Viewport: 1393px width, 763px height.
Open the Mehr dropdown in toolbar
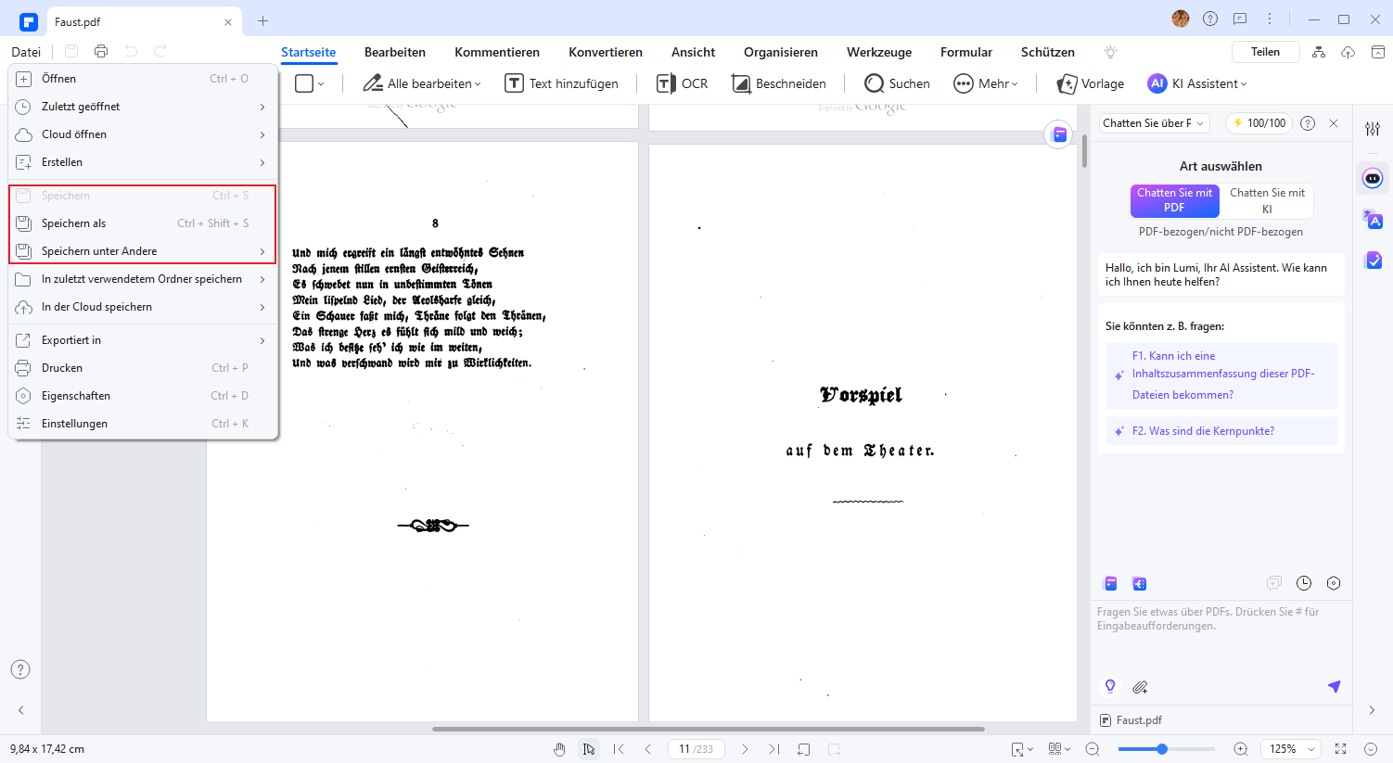click(986, 83)
